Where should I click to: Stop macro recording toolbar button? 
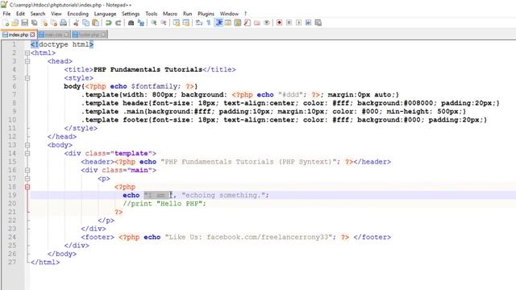click(289, 23)
